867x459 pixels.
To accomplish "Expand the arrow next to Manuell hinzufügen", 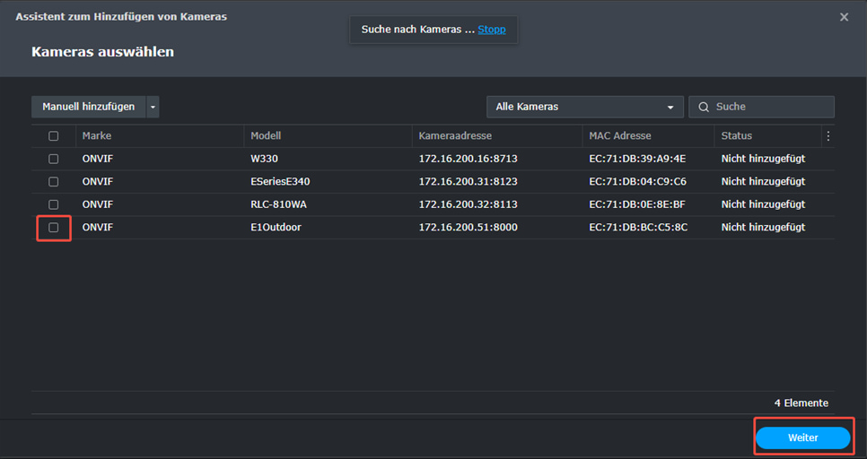I will tap(153, 107).
